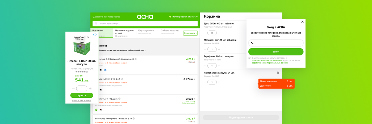This screenshot has width=372, height=124.
Task: Click the location arrow icon beside region
Action: [170, 17]
